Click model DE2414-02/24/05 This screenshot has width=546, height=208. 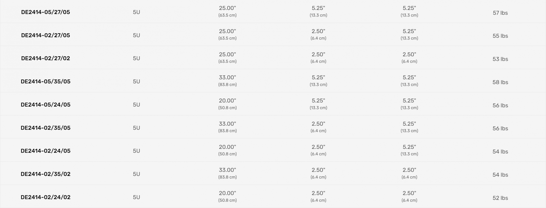[x=45, y=151]
